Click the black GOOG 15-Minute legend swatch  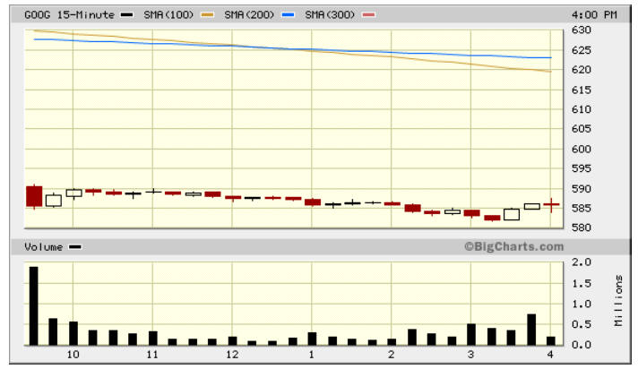(x=127, y=15)
